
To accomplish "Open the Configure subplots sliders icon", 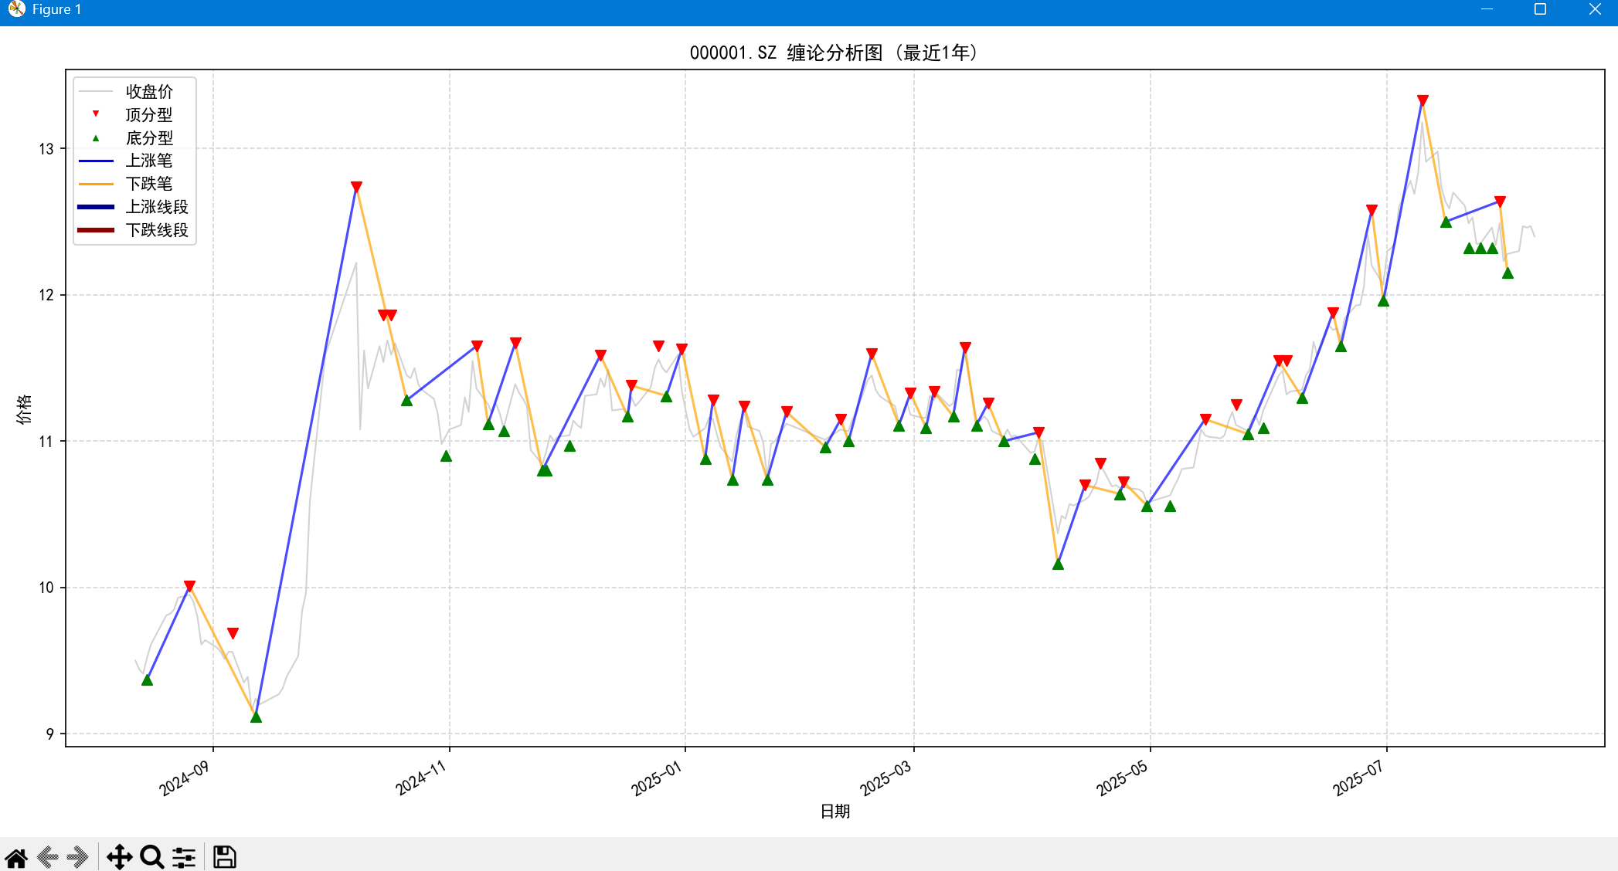I will pos(184,857).
